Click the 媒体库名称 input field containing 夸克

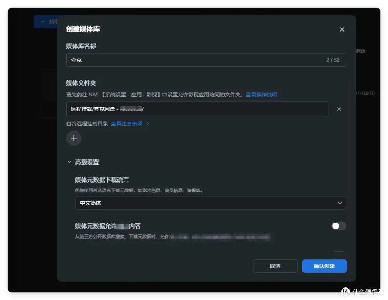coord(206,60)
